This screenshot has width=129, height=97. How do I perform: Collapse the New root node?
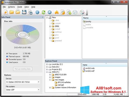47,18
